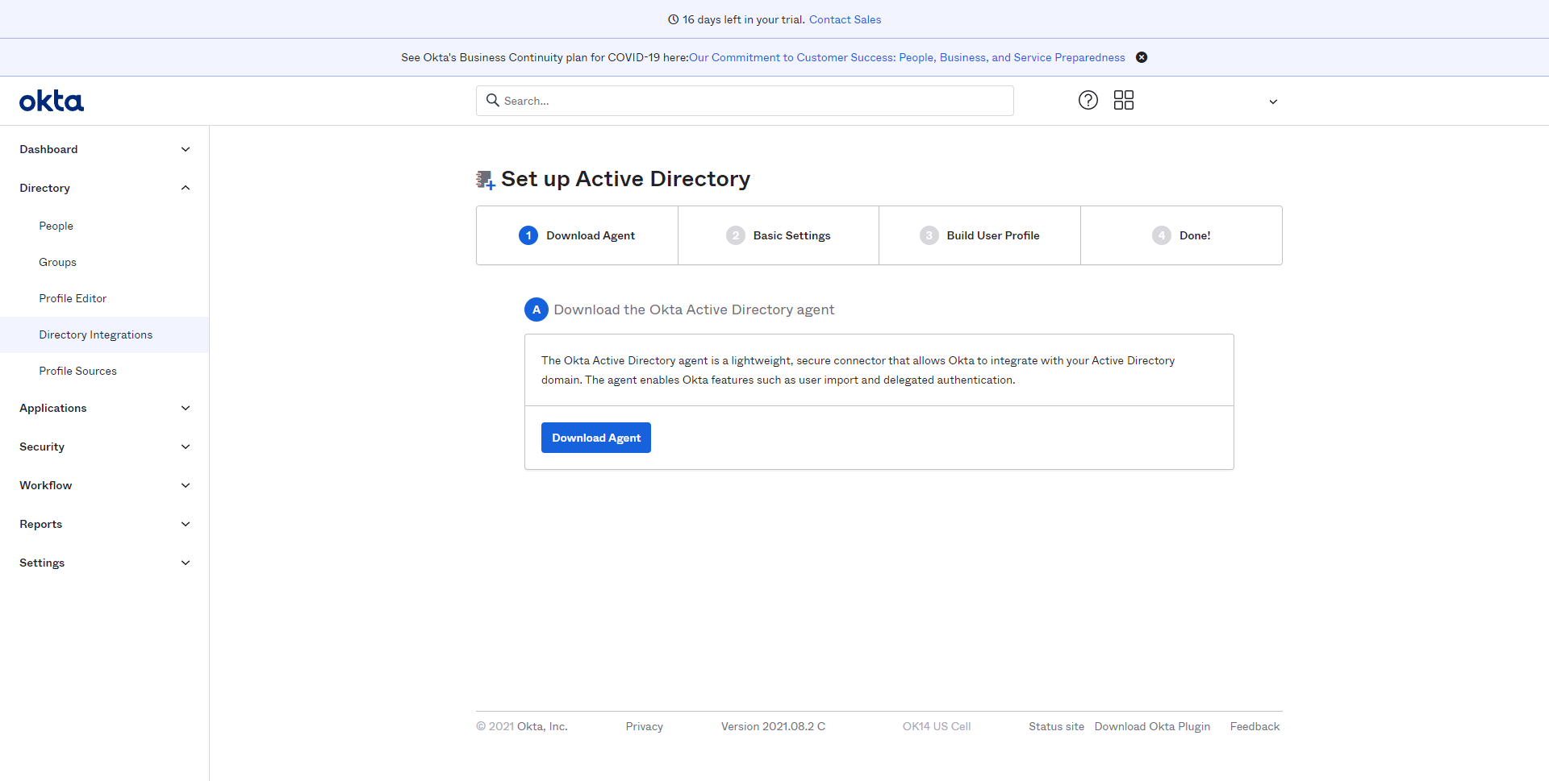Click the Reports sidebar label
The height and width of the screenshot is (781, 1549).
(x=40, y=524)
